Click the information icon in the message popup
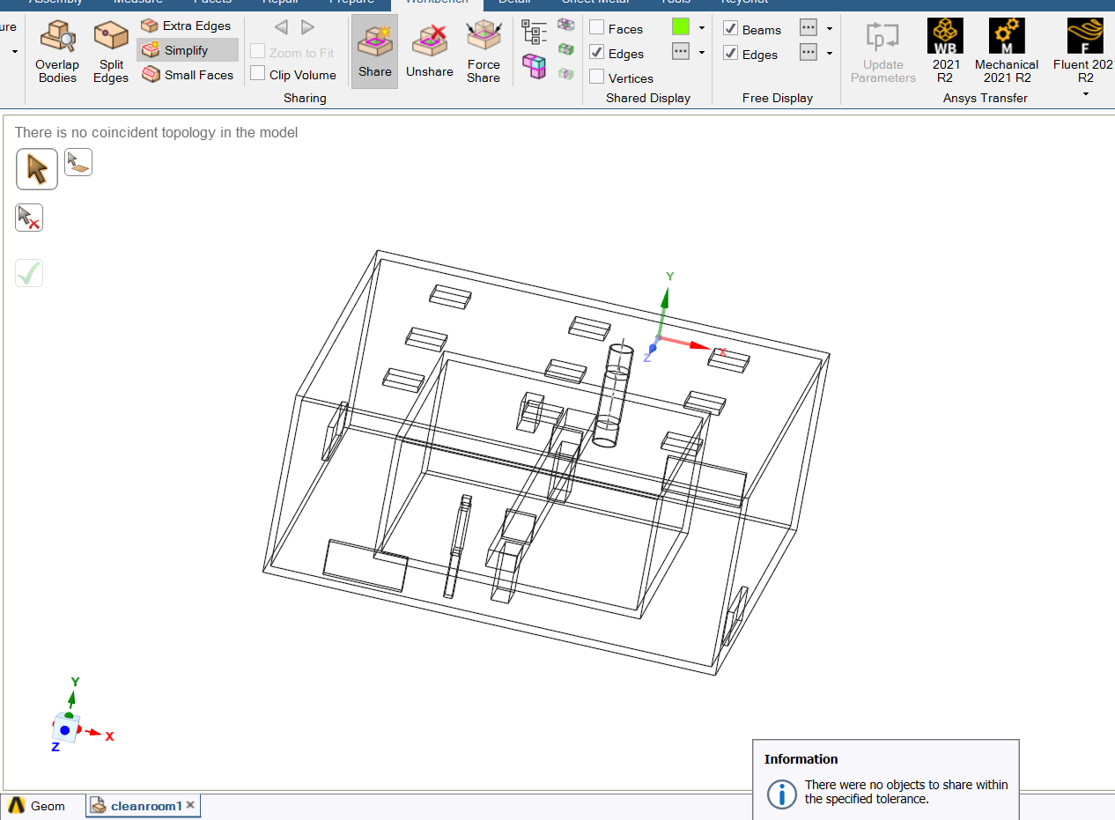 (x=781, y=793)
